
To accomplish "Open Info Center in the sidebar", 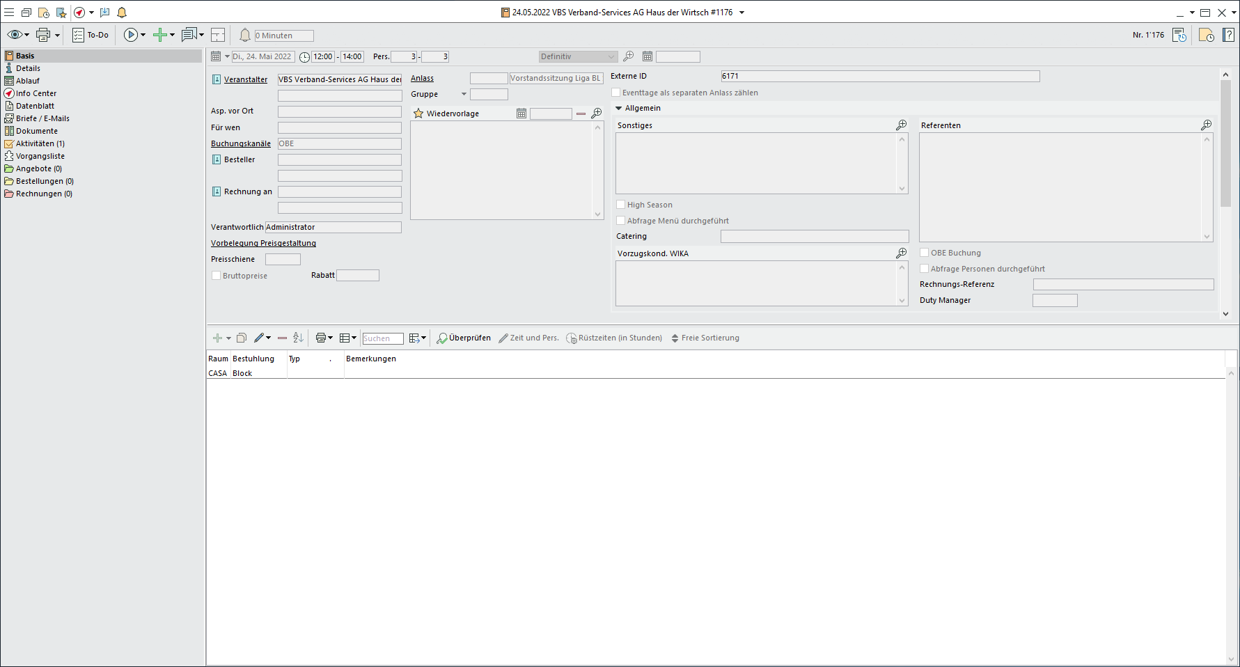I will point(36,93).
